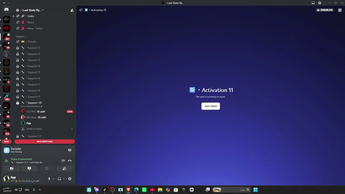345x194 pixels.
Task: Open the SPY server in the server list
Action: pos(6,19)
